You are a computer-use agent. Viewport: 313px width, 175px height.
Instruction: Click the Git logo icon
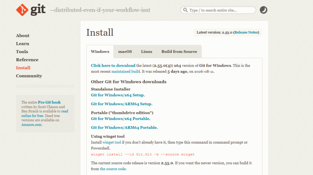pos(22,10)
